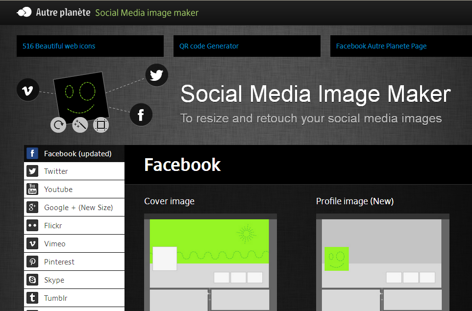Click the crop frame icon in the banner
Viewport: 472px width, 311px height.
tap(101, 124)
